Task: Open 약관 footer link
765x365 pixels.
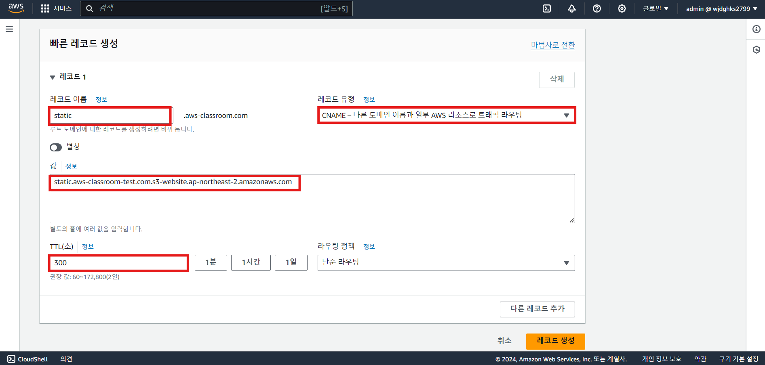Action: coord(700,359)
